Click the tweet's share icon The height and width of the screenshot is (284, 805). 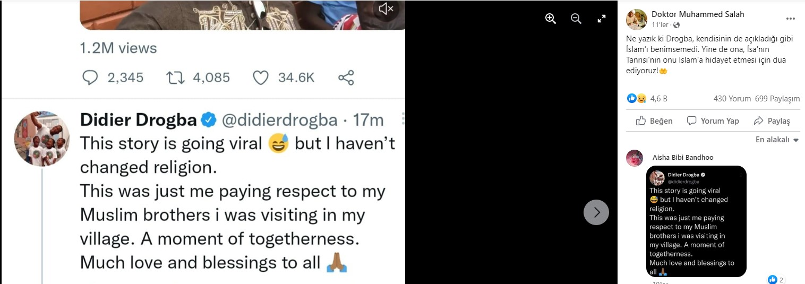(x=346, y=78)
